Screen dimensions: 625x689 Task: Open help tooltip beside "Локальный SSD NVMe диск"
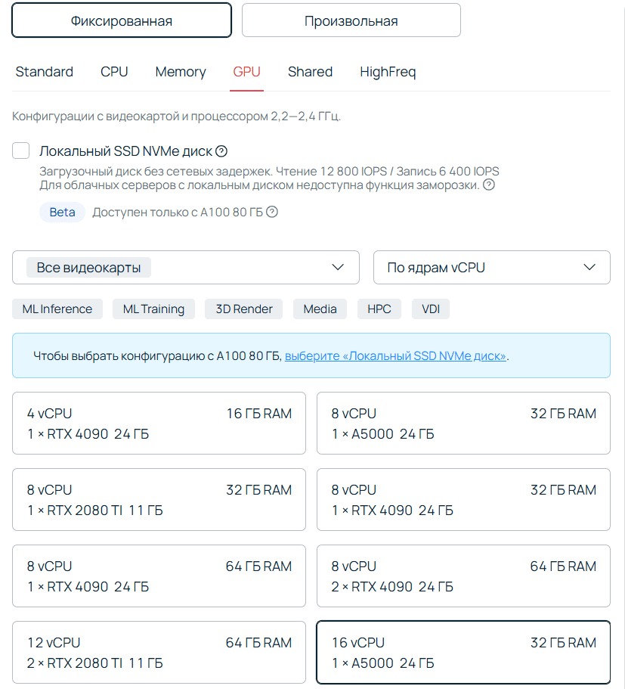(221, 151)
